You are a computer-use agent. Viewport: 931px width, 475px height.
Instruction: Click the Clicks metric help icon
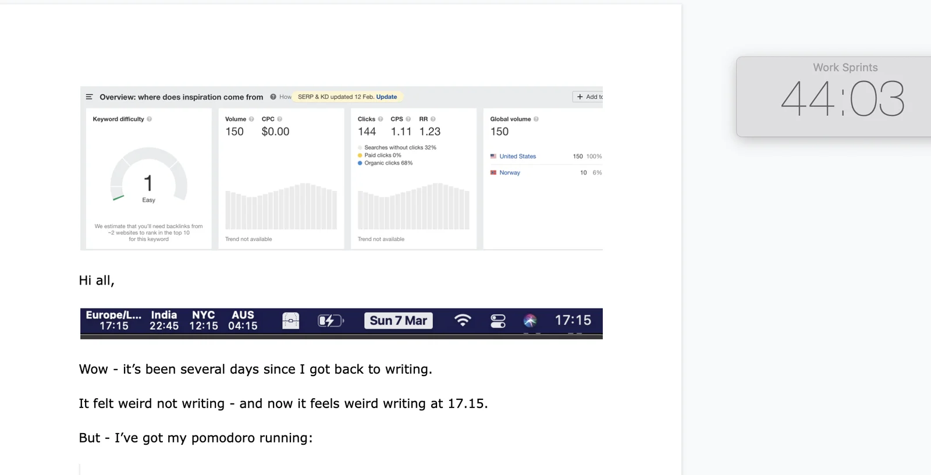point(381,119)
